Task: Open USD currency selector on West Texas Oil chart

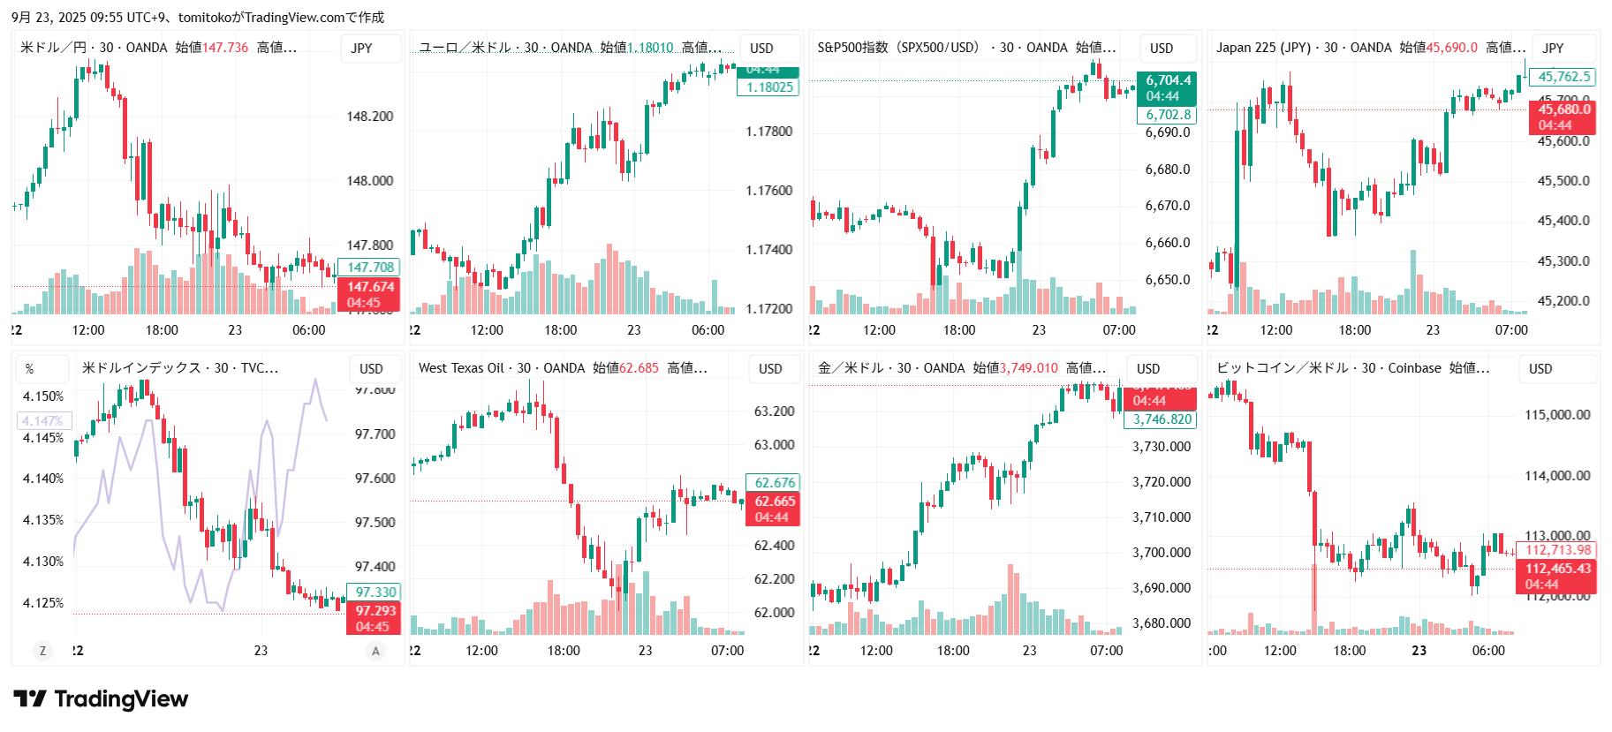Action: [770, 369]
